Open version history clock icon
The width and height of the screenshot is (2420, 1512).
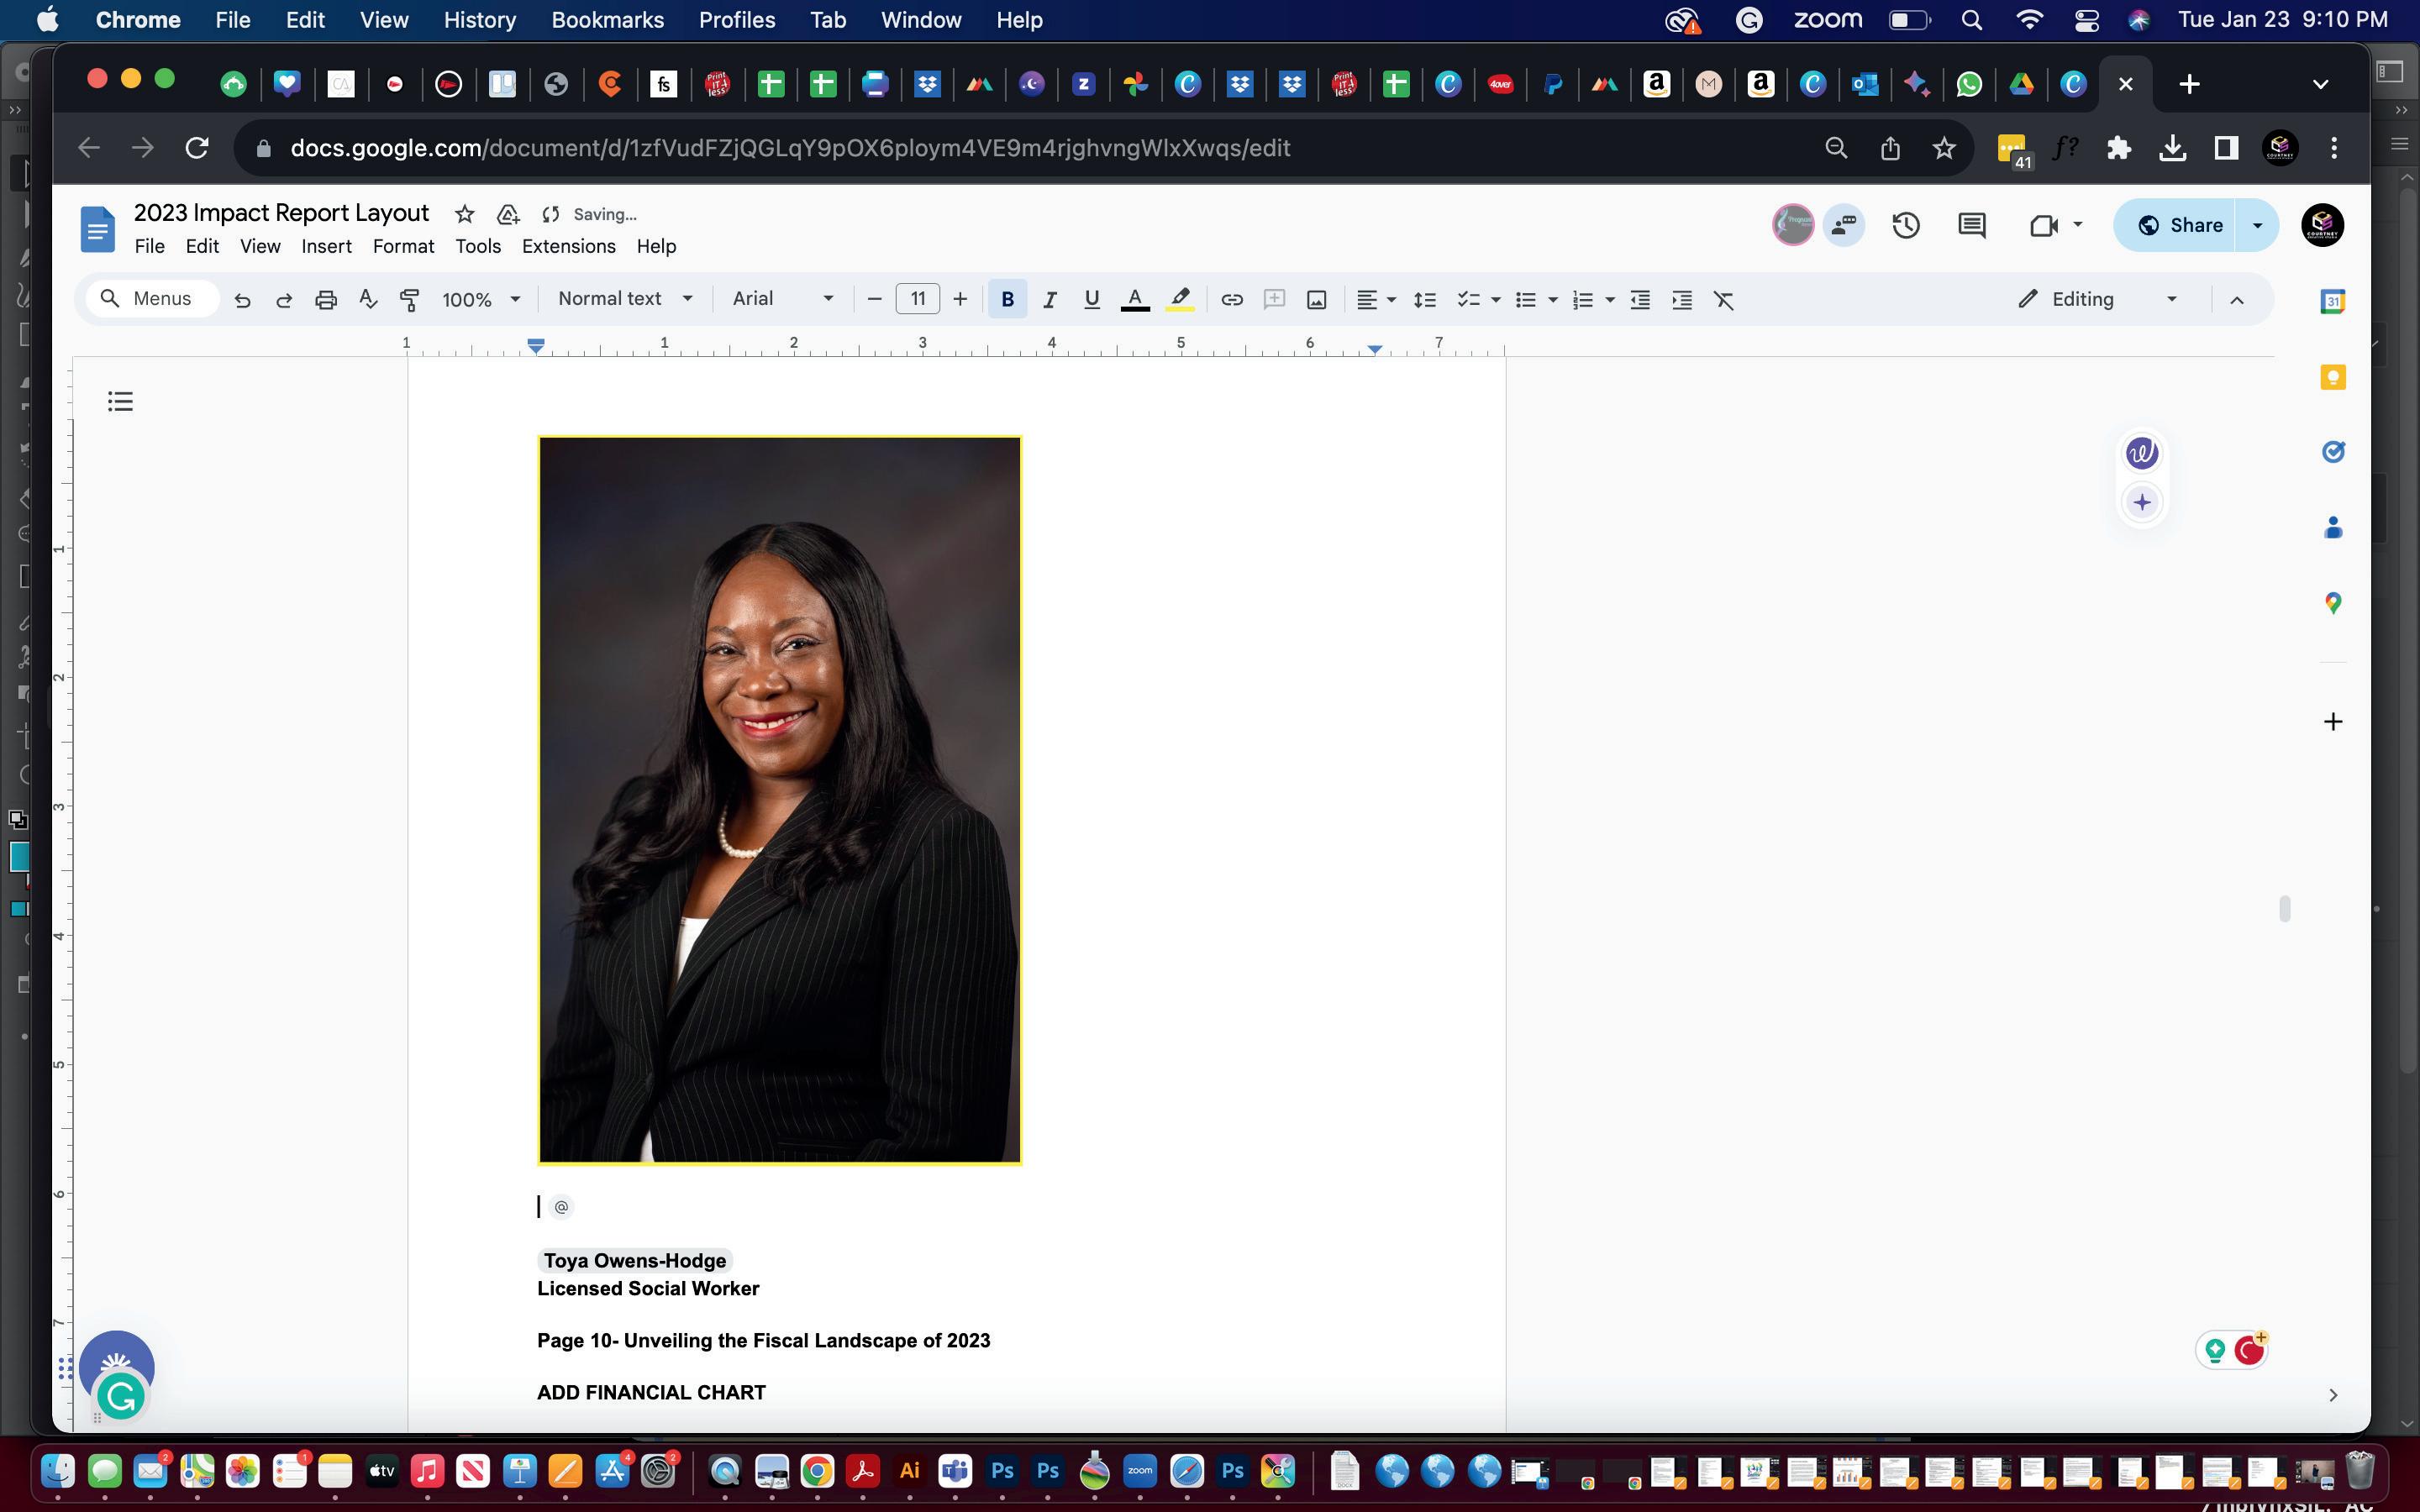[x=1906, y=225]
